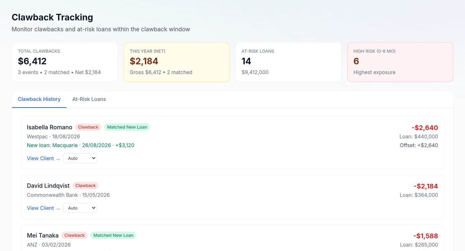Viewport: 465px width, 251px height.
Task: Select the name Mei Tanaka
Action: [x=43, y=235]
